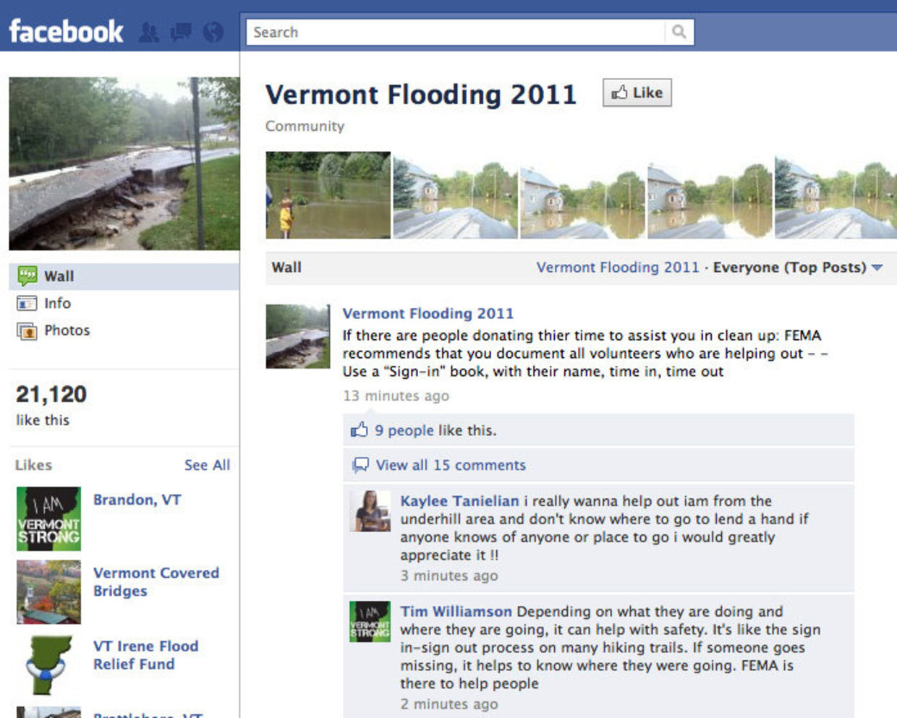Select the Wall tab in sidebar
897x718 pixels.
coord(124,276)
